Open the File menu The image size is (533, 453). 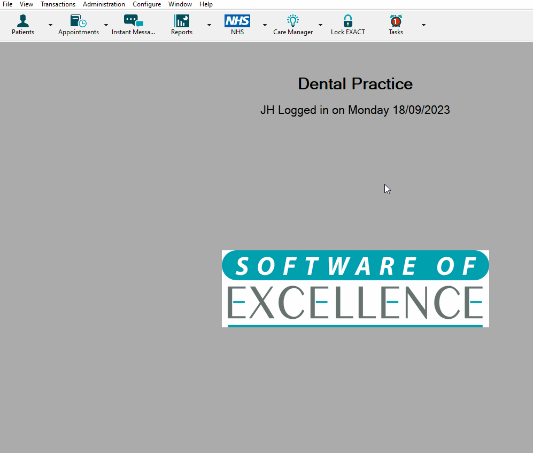pyautogui.click(x=7, y=4)
